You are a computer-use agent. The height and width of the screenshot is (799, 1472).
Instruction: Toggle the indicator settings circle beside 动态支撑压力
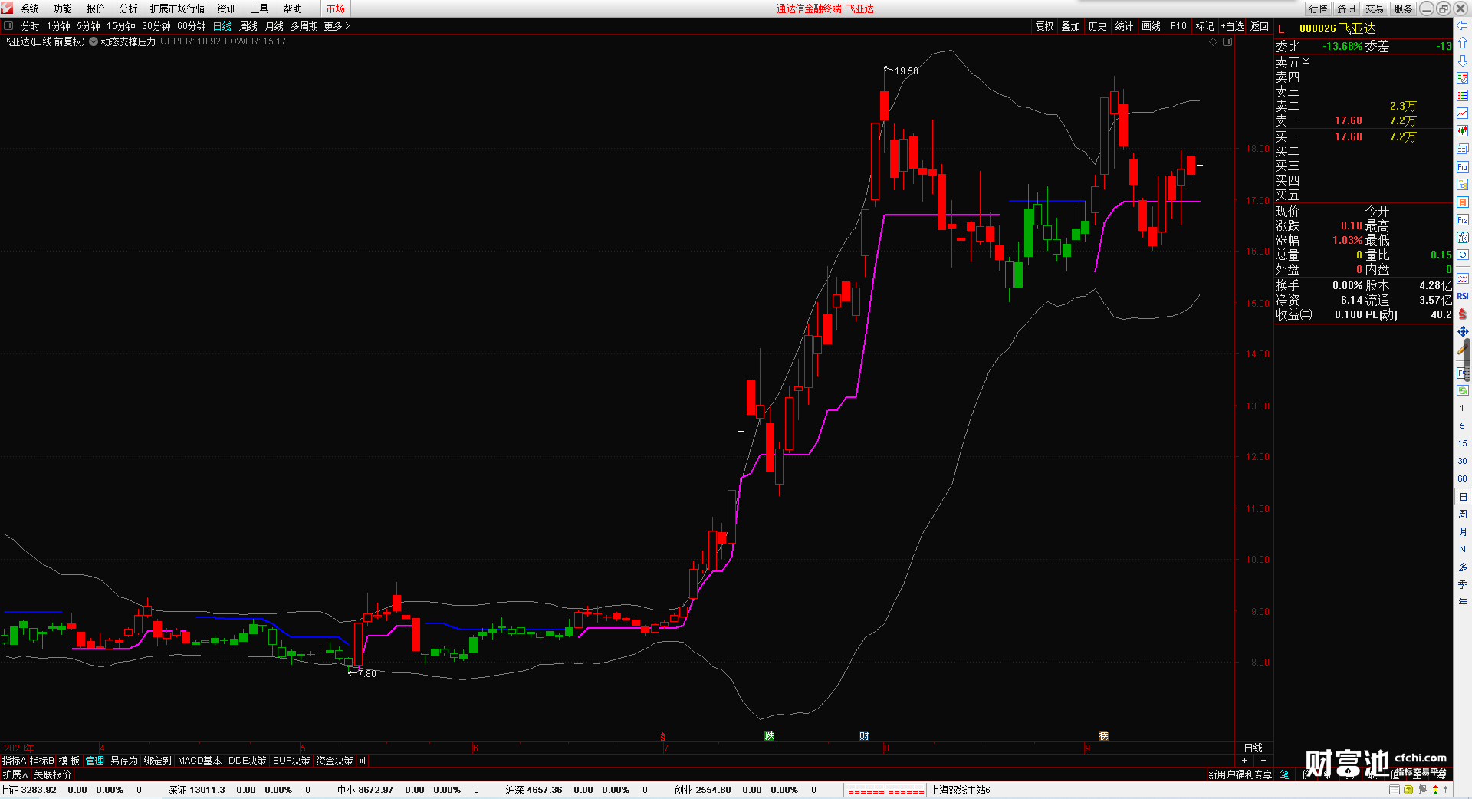pos(94,41)
